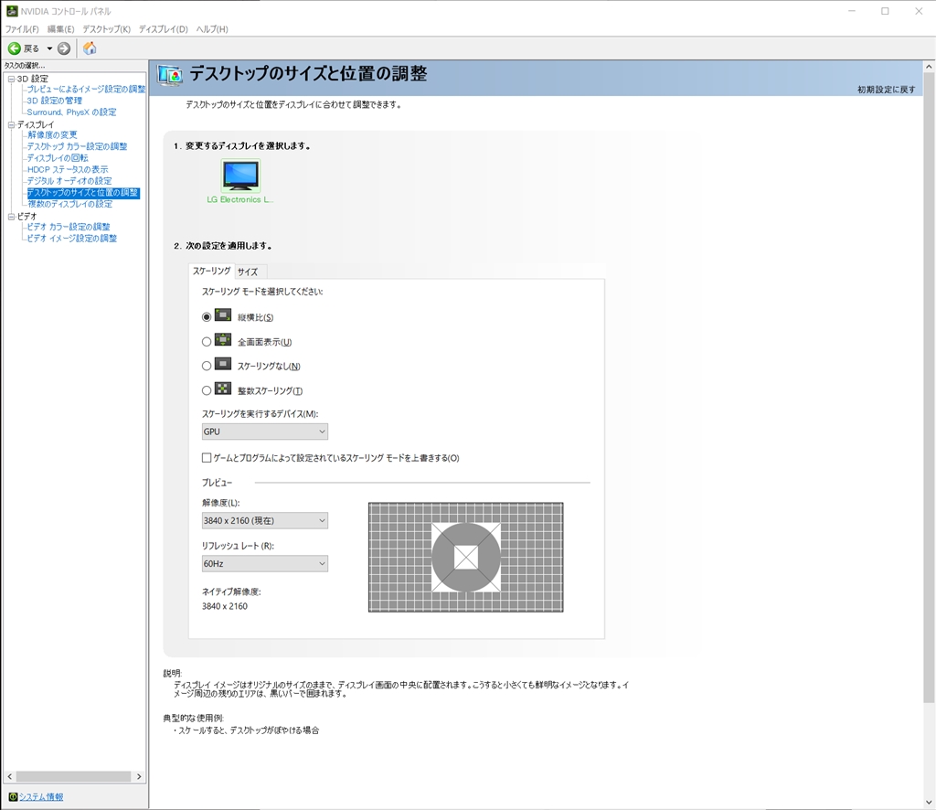Open the ファイル(F) menu
This screenshot has width=936, height=810.
point(22,29)
